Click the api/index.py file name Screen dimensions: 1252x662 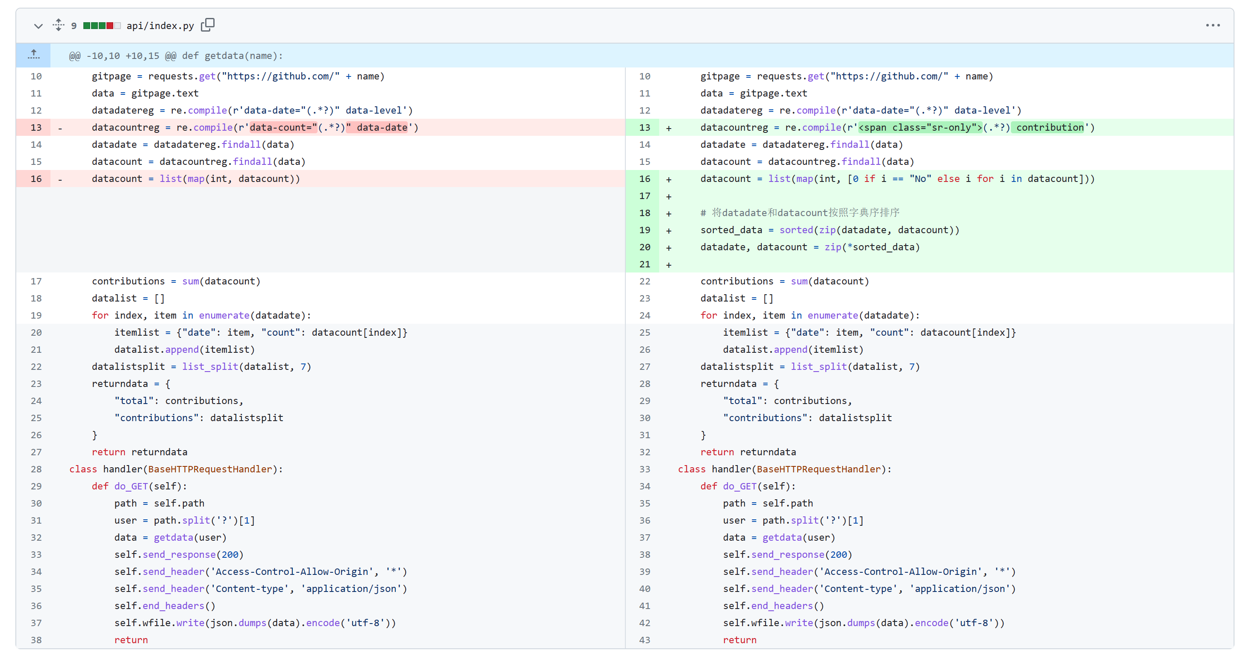[x=160, y=26]
